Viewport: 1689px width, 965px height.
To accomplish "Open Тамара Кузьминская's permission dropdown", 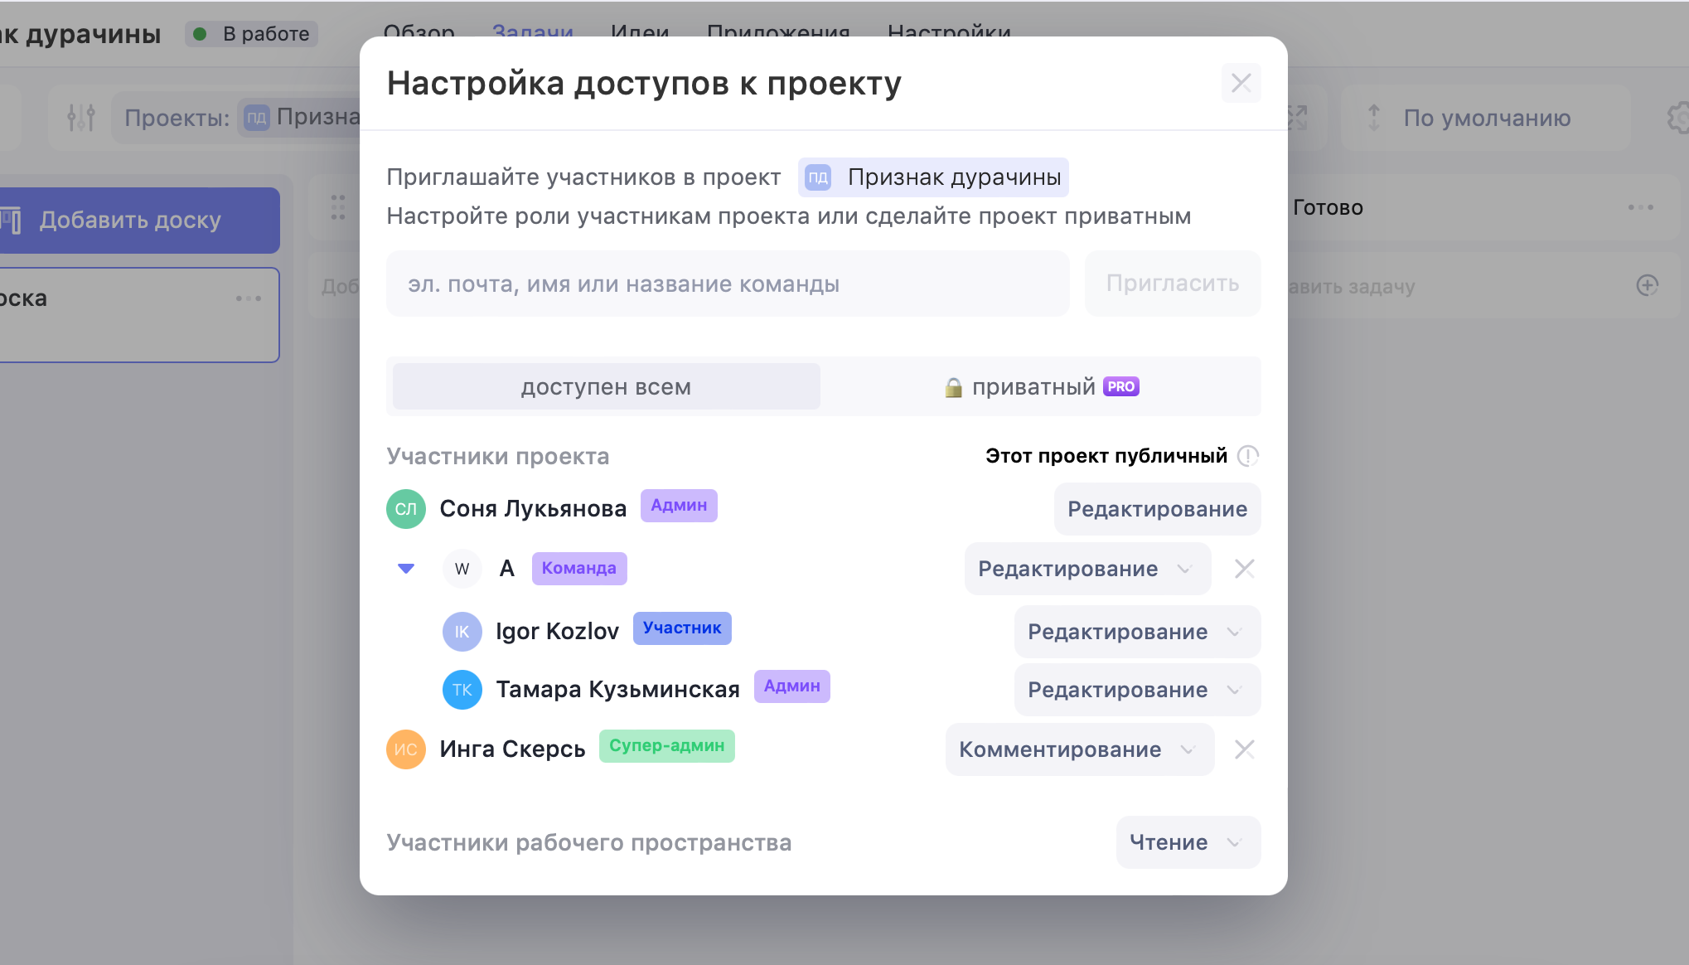I will pyautogui.click(x=1136, y=690).
